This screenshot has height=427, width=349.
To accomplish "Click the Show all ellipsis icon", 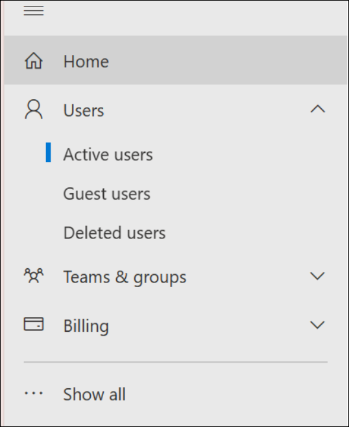I will coord(34,393).
